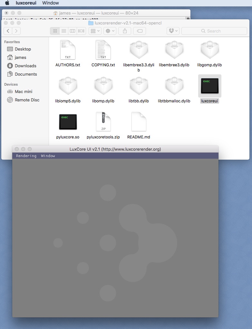The height and width of the screenshot is (329, 252).
Task: Select the AUTHORS.txt file icon
Action: pos(68,50)
